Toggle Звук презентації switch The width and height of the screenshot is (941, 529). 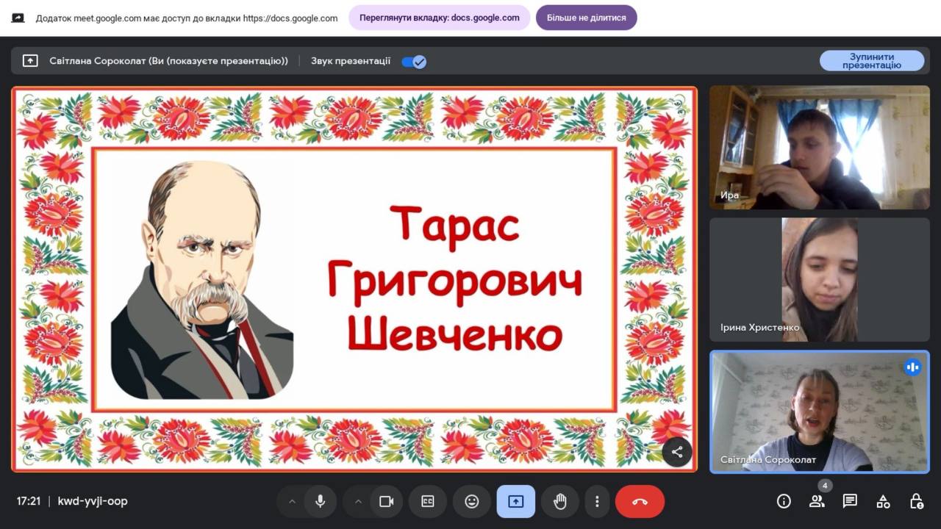(x=414, y=62)
